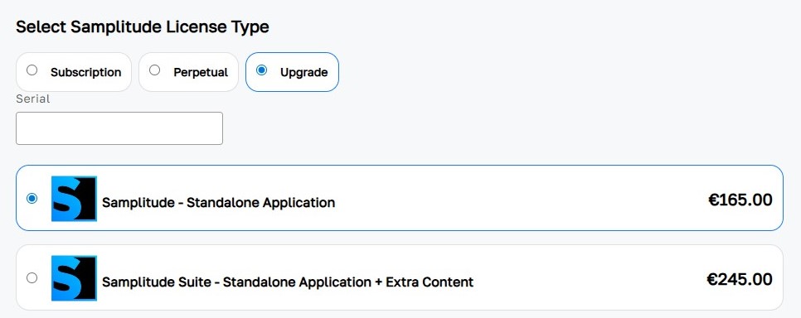Screen dimensions: 801x318
Task: Click the Upgrade label text
Action: tap(304, 73)
